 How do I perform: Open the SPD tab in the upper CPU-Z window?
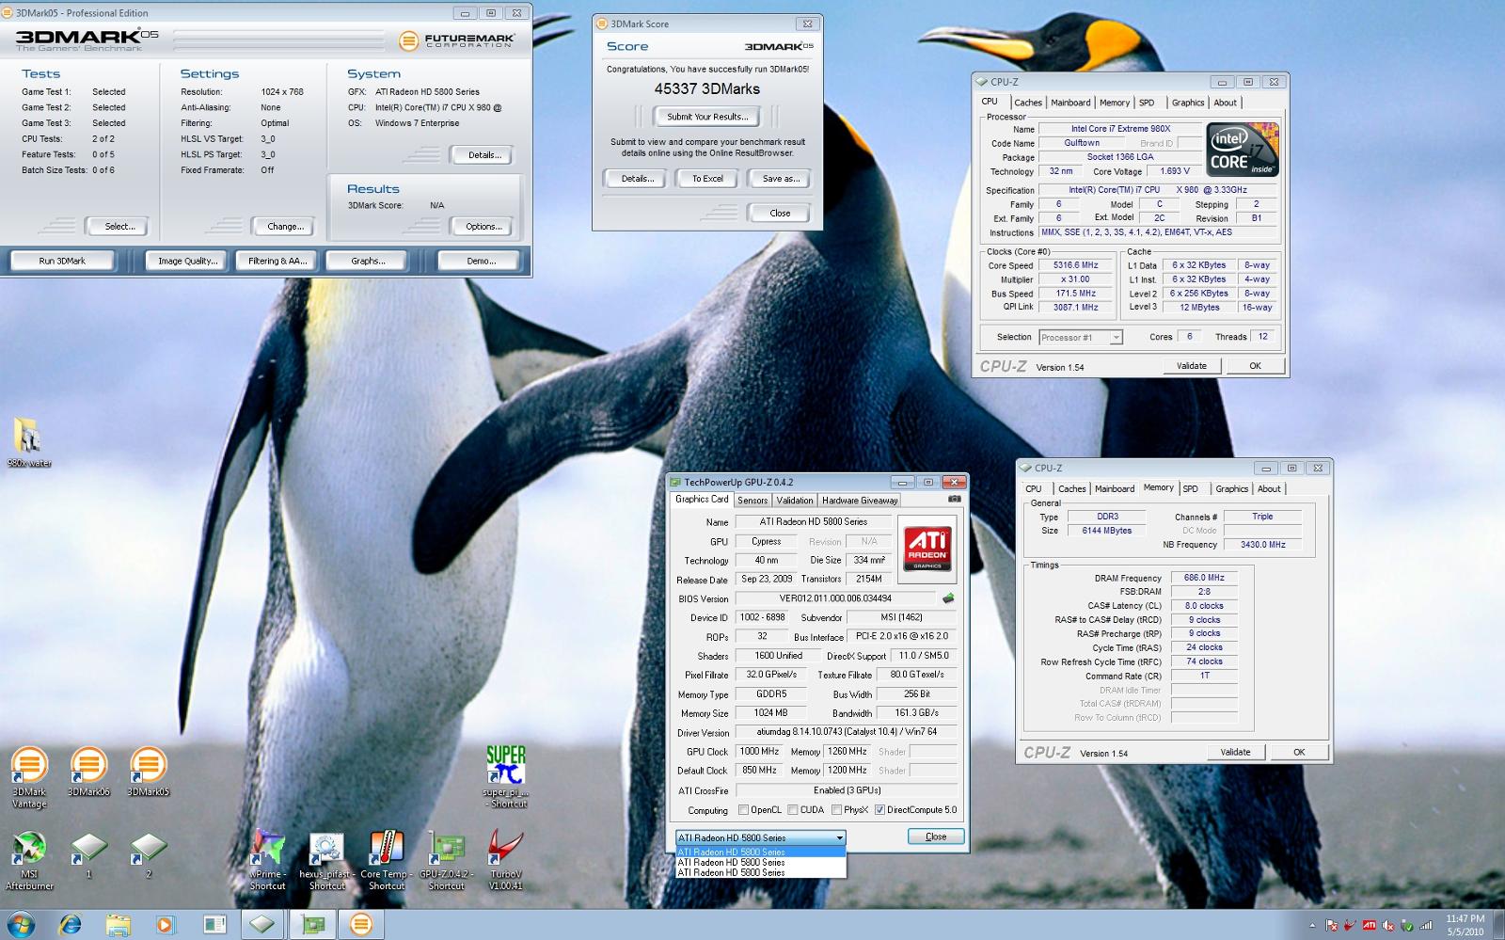(1147, 103)
